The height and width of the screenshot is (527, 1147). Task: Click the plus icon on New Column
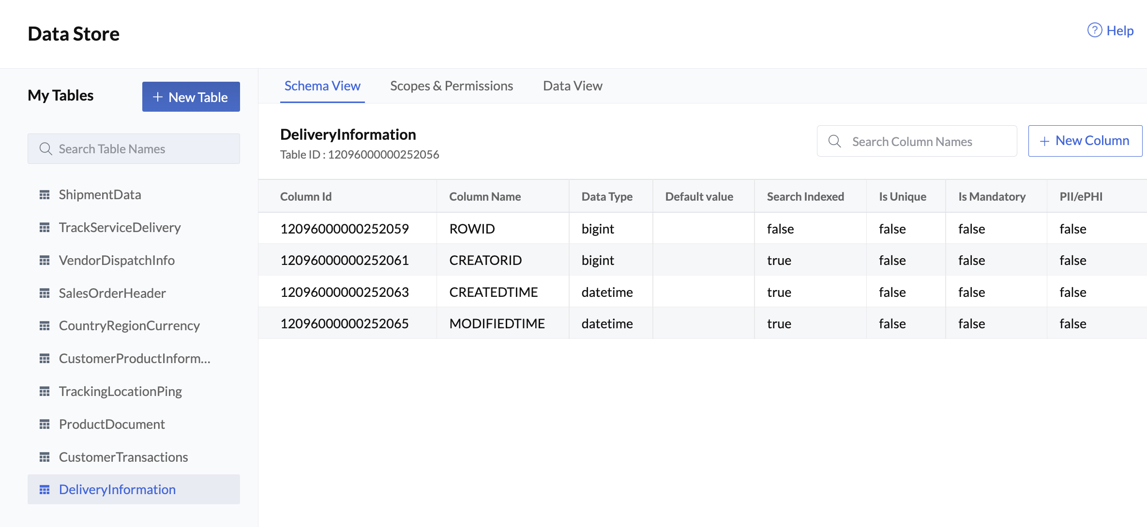point(1044,141)
